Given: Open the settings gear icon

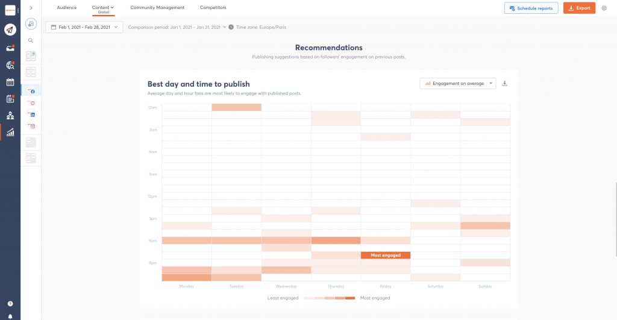Looking at the screenshot, I should point(604,8).
